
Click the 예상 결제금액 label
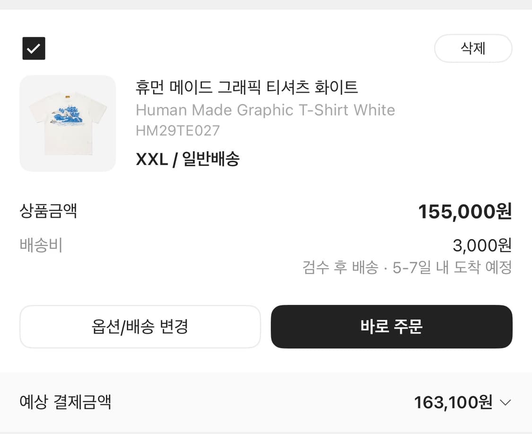[65, 402]
